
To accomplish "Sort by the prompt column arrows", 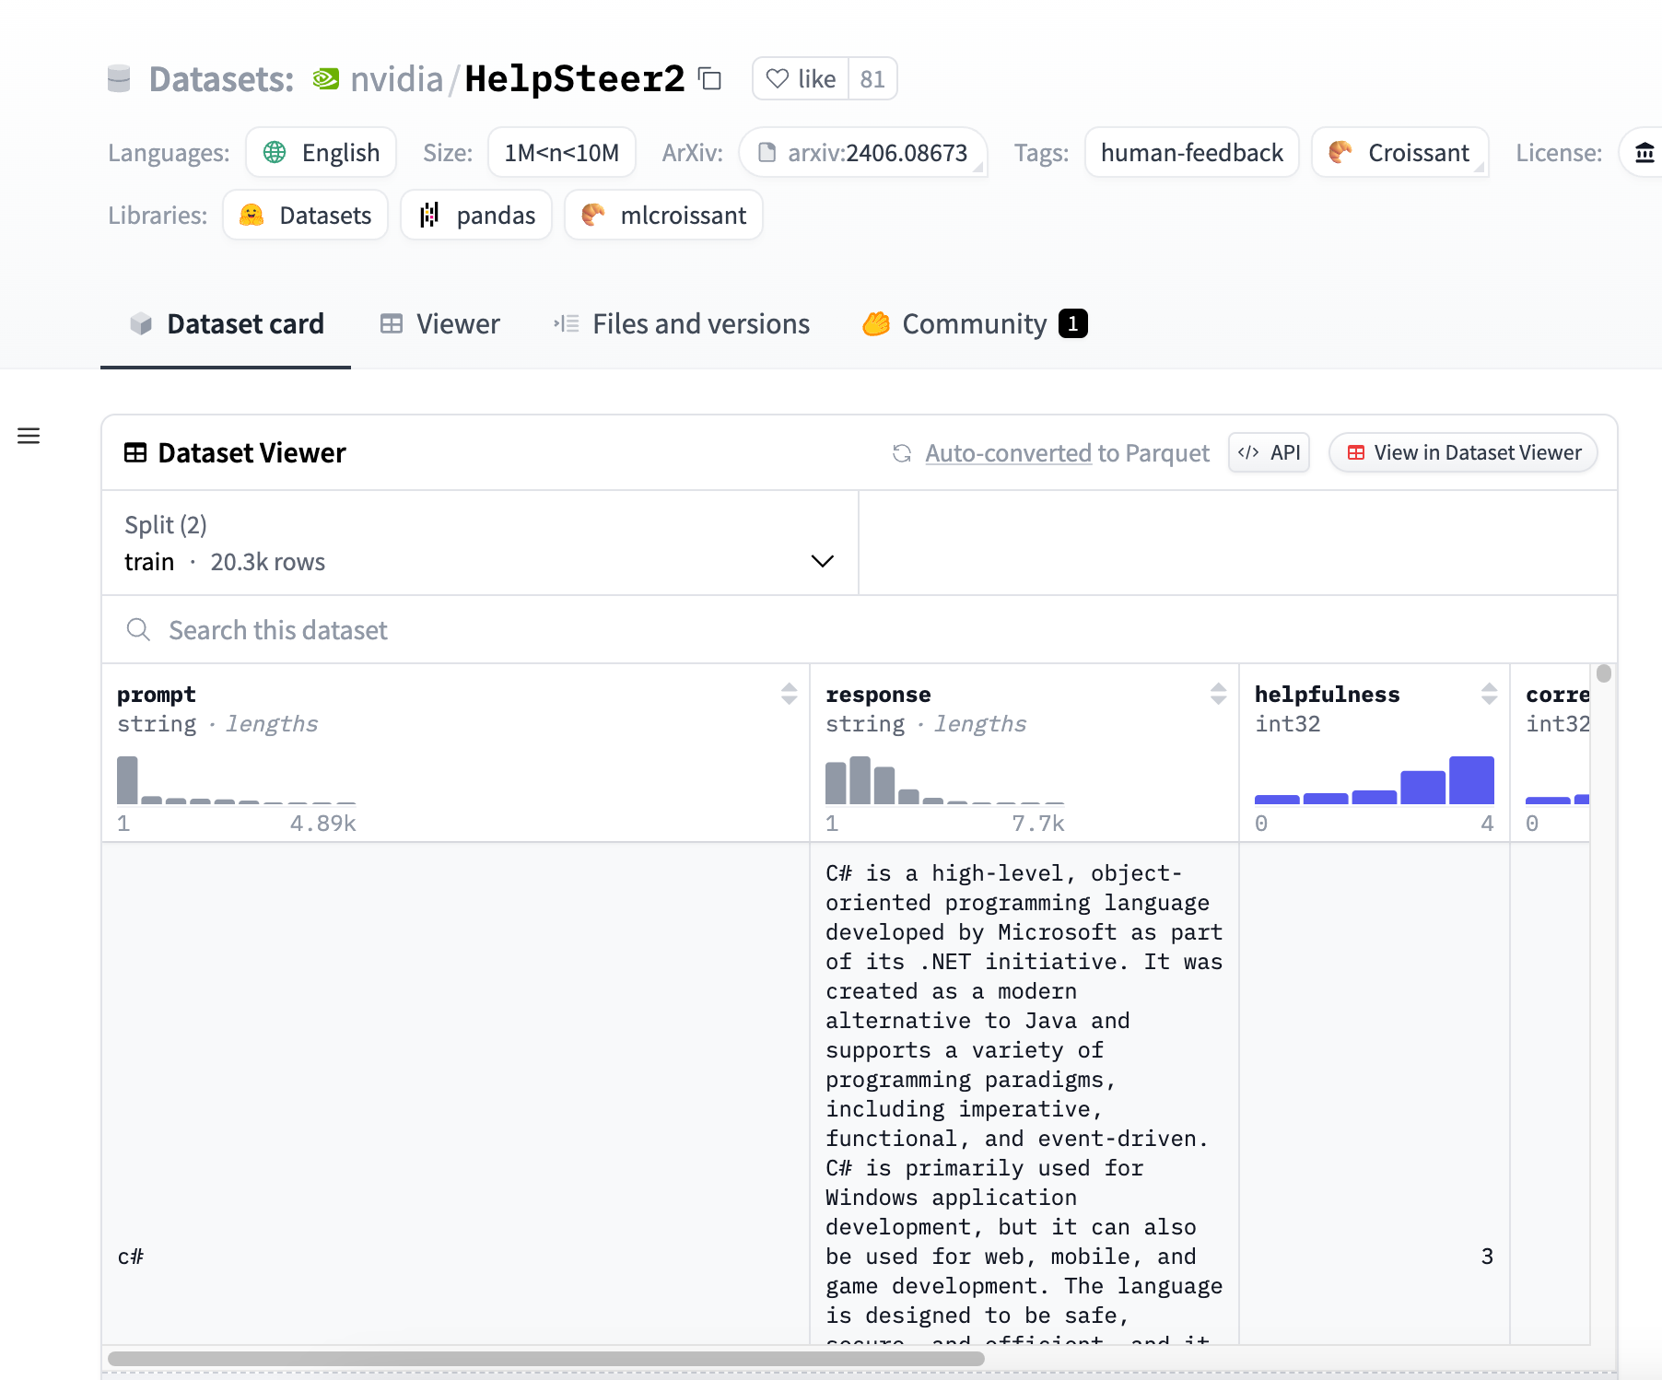I will pos(789,694).
